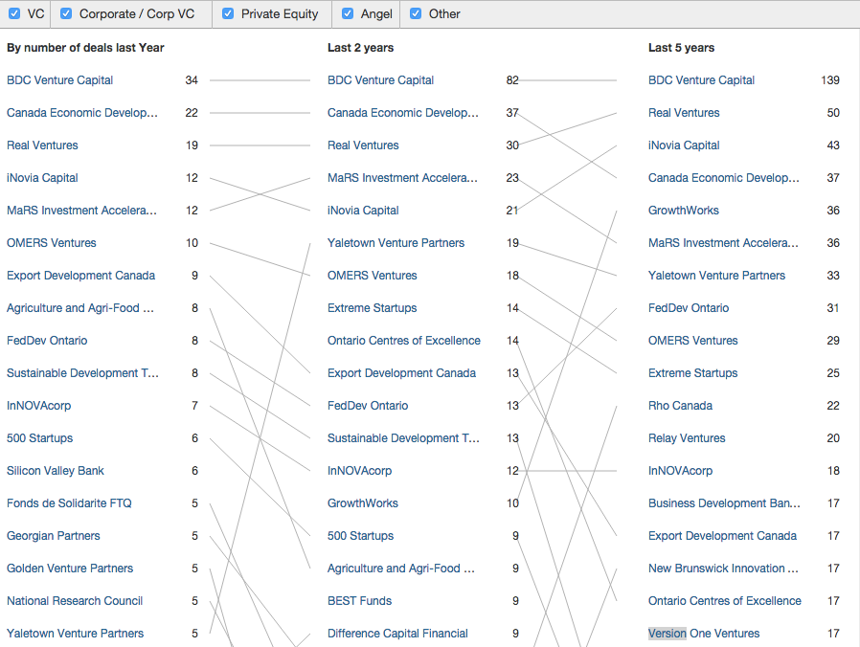Image resolution: width=860 pixels, height=647 pixels.
Task: Open Silicon Valley Bank investor link
Action: pos(56,471)
